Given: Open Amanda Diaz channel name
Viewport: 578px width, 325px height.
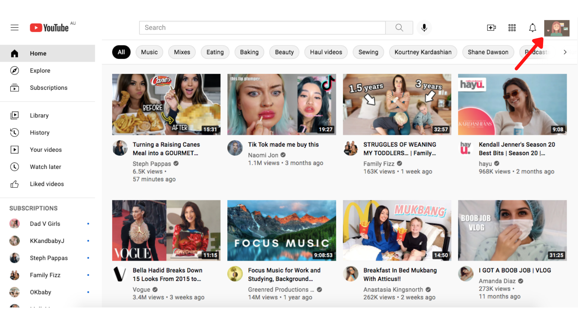Looking at the screenshot, I should point(497,281).
